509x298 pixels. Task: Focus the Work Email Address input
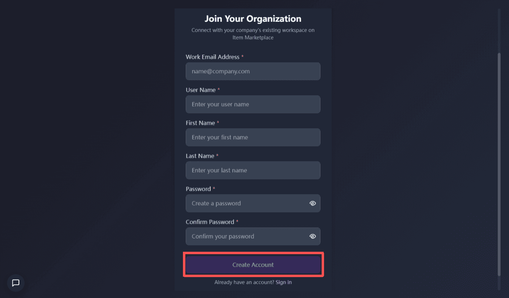253,71
